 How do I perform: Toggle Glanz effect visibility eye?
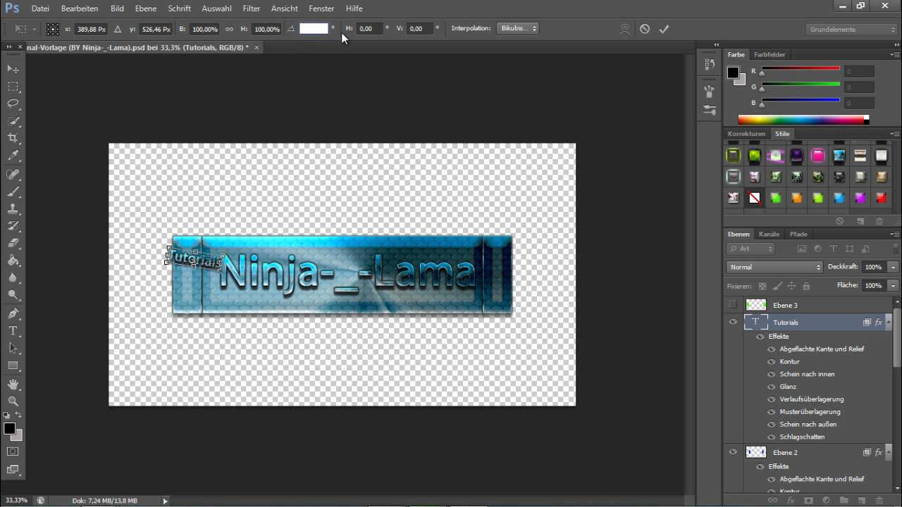tap(772, 387)
